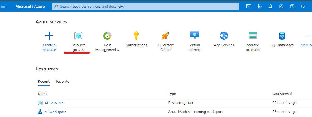Open the AI-Resource link
This screenshot has height=117, width=312.
click(x=54, y=103)
